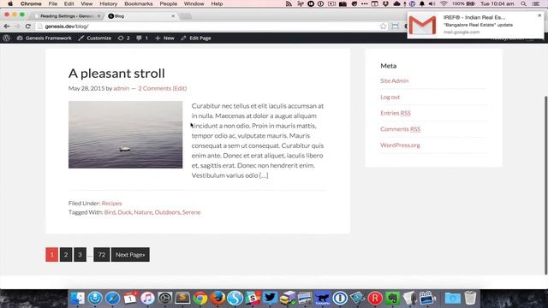Click the page vertical scrollbar
The height and width of the screenshot is (308, 548).
tap(545, 185)
